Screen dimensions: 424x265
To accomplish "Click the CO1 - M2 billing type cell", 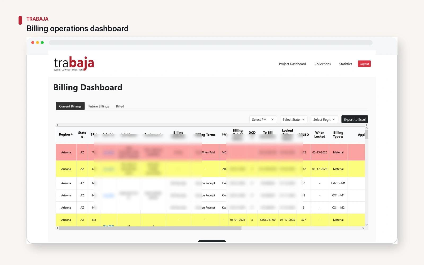I will (338, 207).
